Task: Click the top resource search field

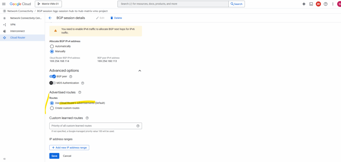Action: tap(173, 4)
